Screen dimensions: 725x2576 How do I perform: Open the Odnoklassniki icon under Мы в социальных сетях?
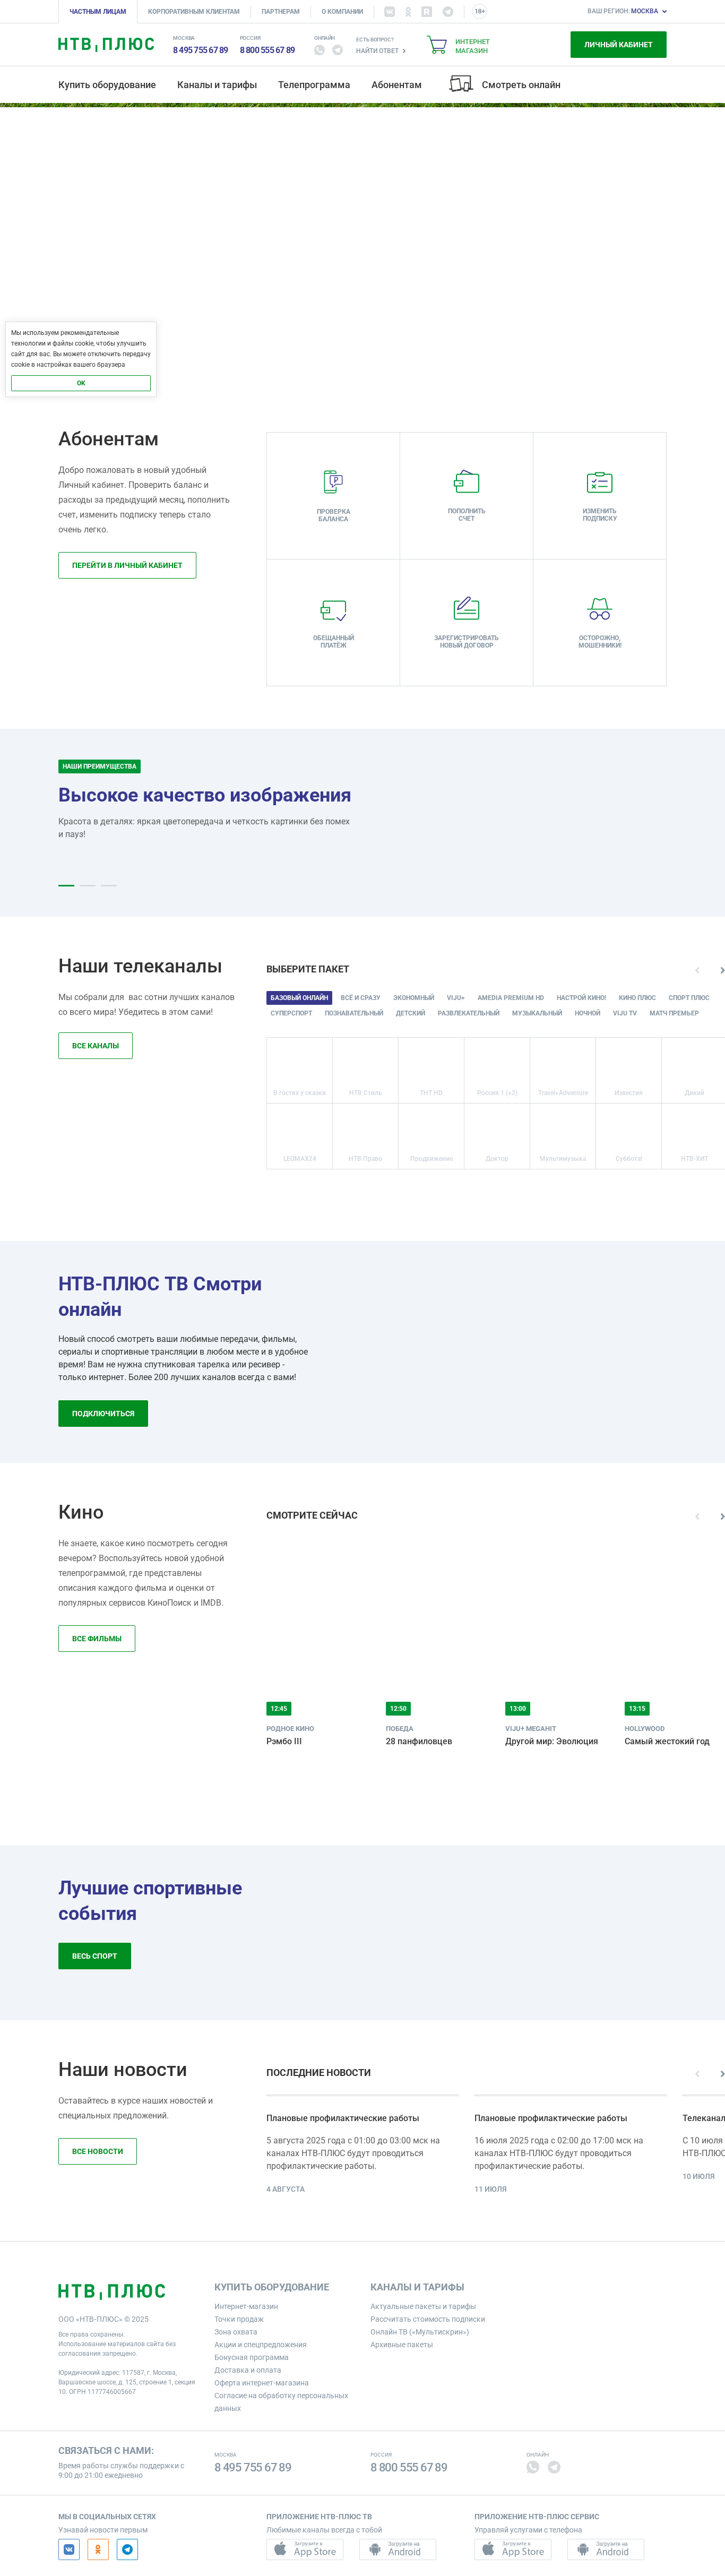pos(98,2549)
